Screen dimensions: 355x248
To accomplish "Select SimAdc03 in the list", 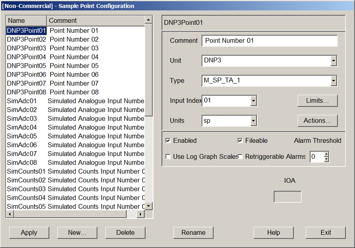I will 22,119.
